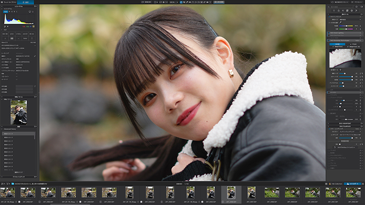Filter tools by the local adjustments icon
This screenshot has height=205, width=365.
click(x=352, y=10)
